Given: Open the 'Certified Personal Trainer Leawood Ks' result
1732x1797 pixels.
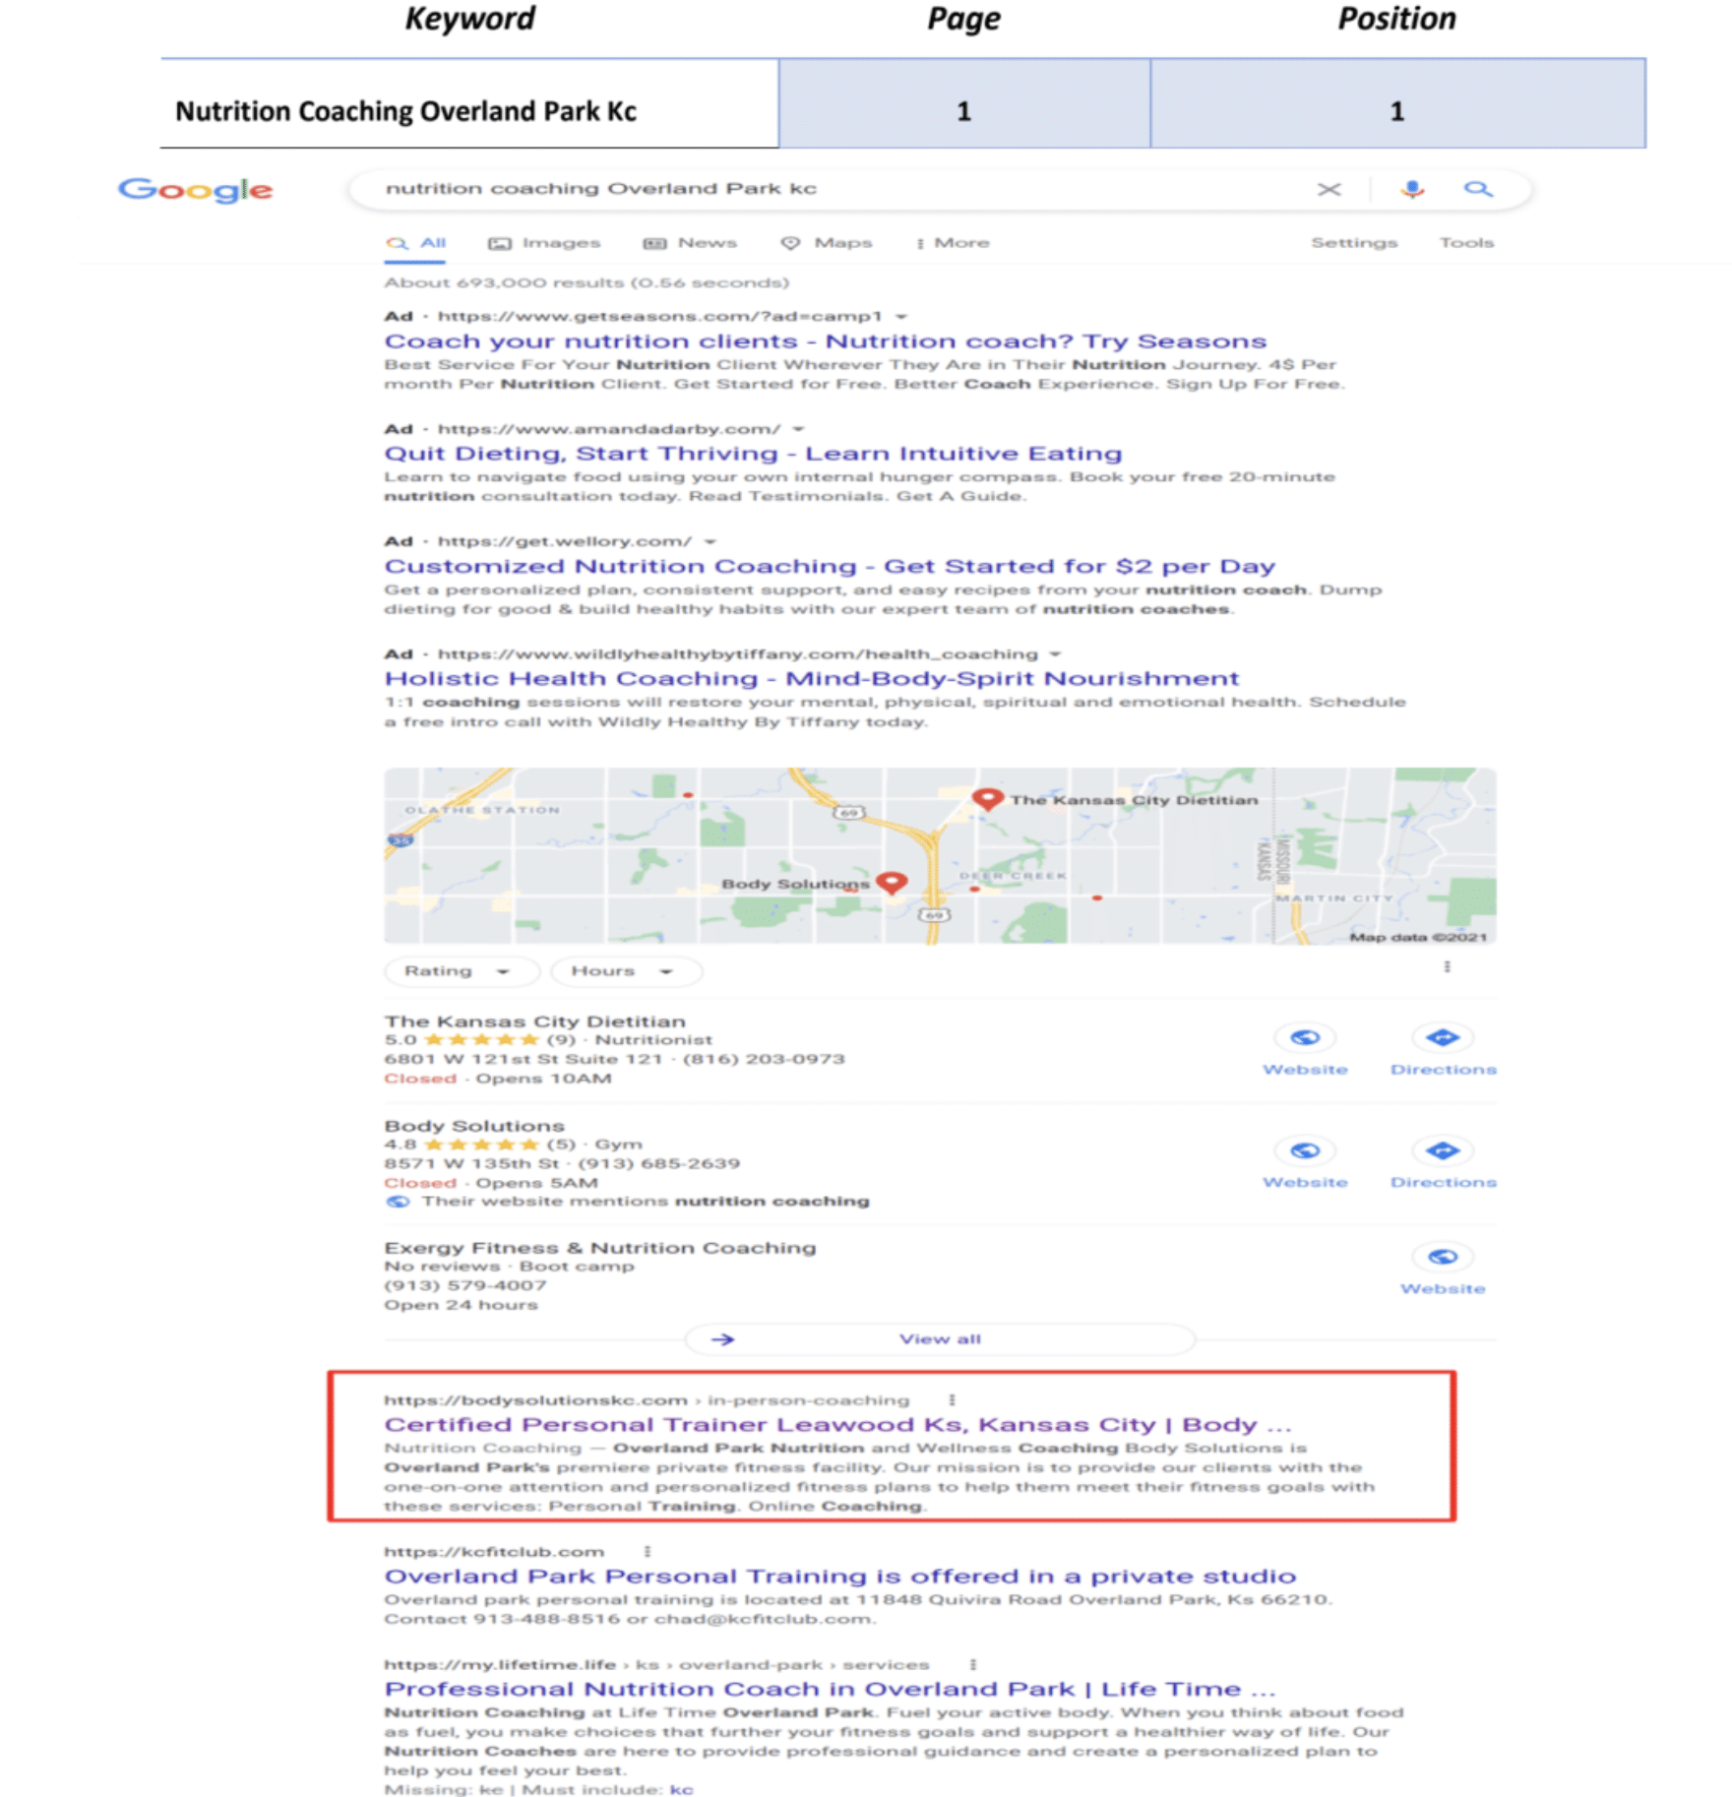Looking at the screenshot, I should coord(837,1425).
